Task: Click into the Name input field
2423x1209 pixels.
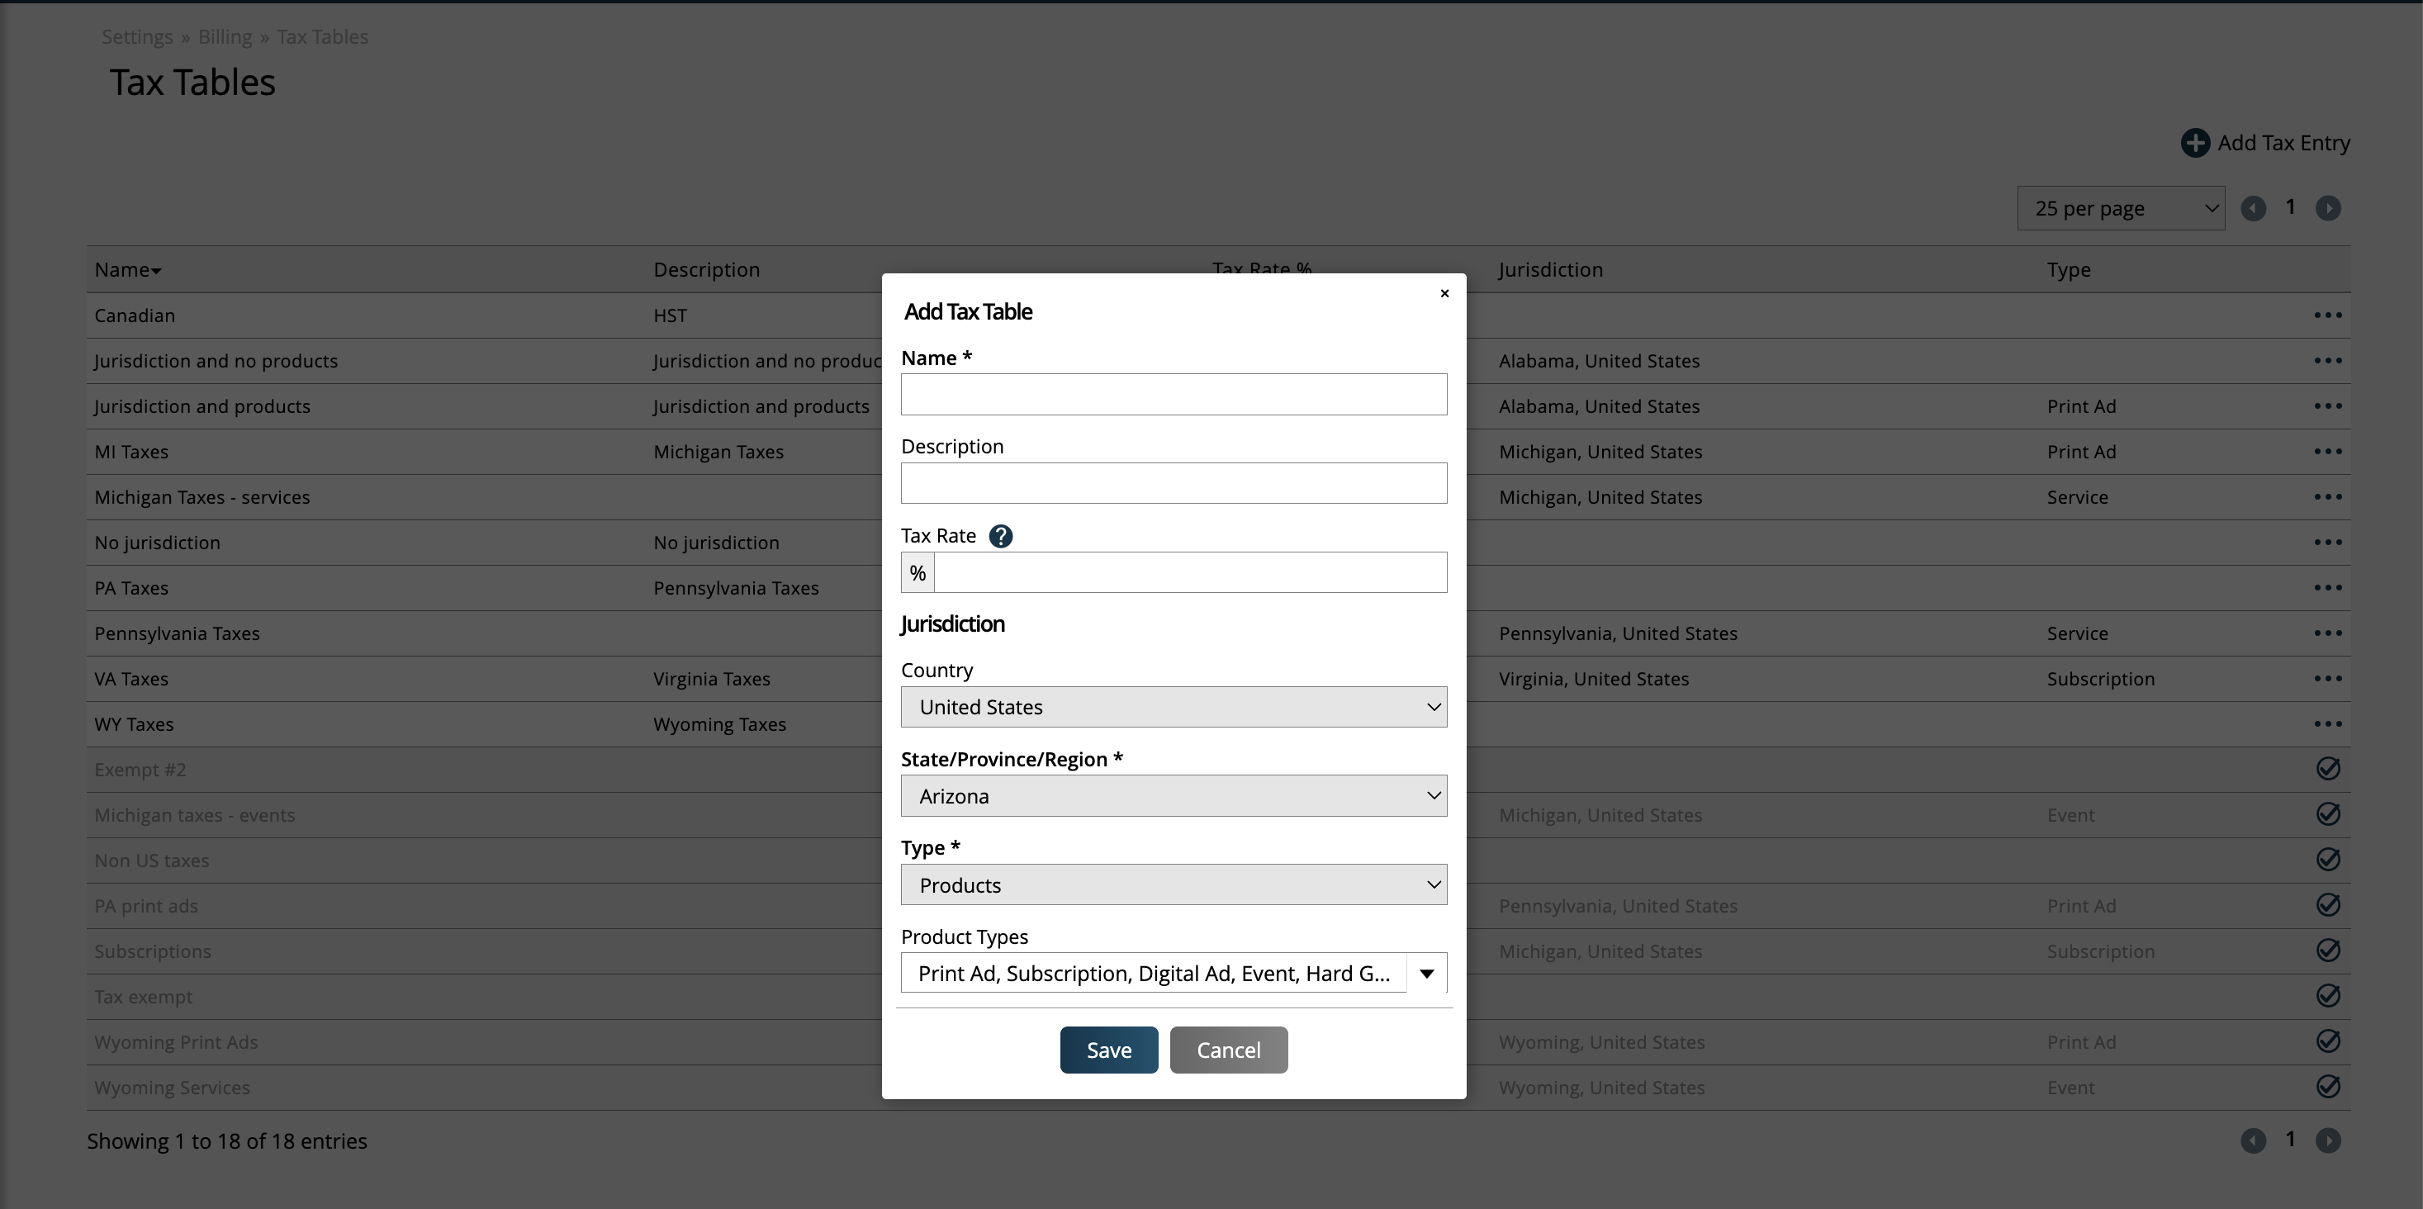Action: [1173, 394]
